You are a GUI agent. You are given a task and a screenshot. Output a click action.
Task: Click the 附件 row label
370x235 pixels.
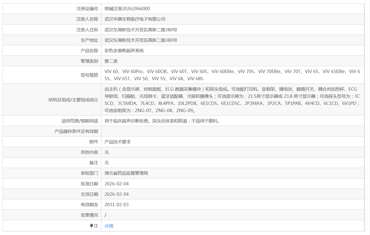pos(94,142)
